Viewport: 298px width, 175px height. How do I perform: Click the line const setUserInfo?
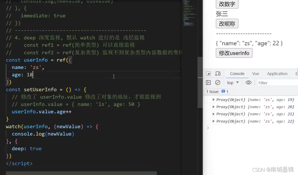pyautogui.click(x=46, y=90)
